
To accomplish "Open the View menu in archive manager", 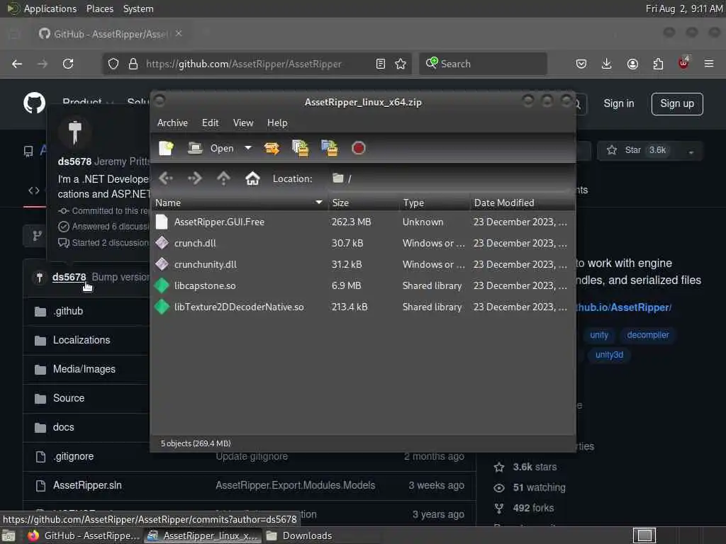I will 243,123.
